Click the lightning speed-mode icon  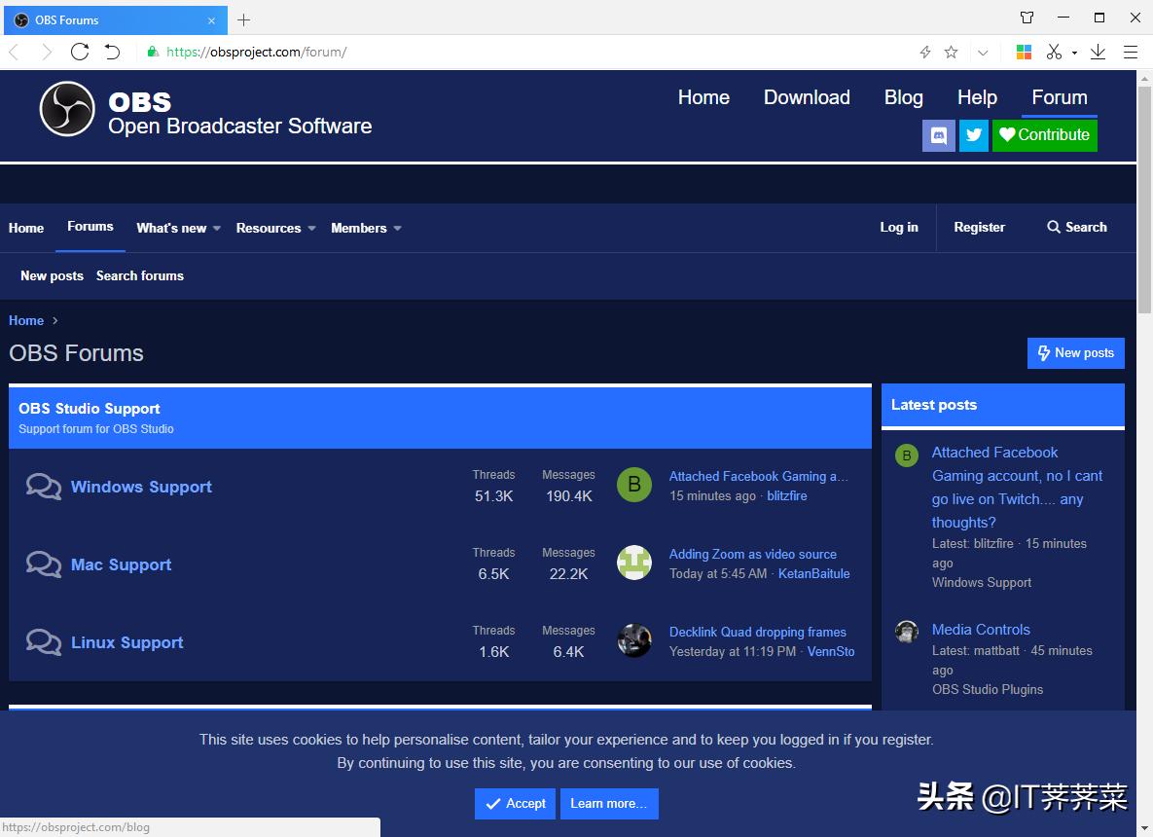click(x=925, y=52)
